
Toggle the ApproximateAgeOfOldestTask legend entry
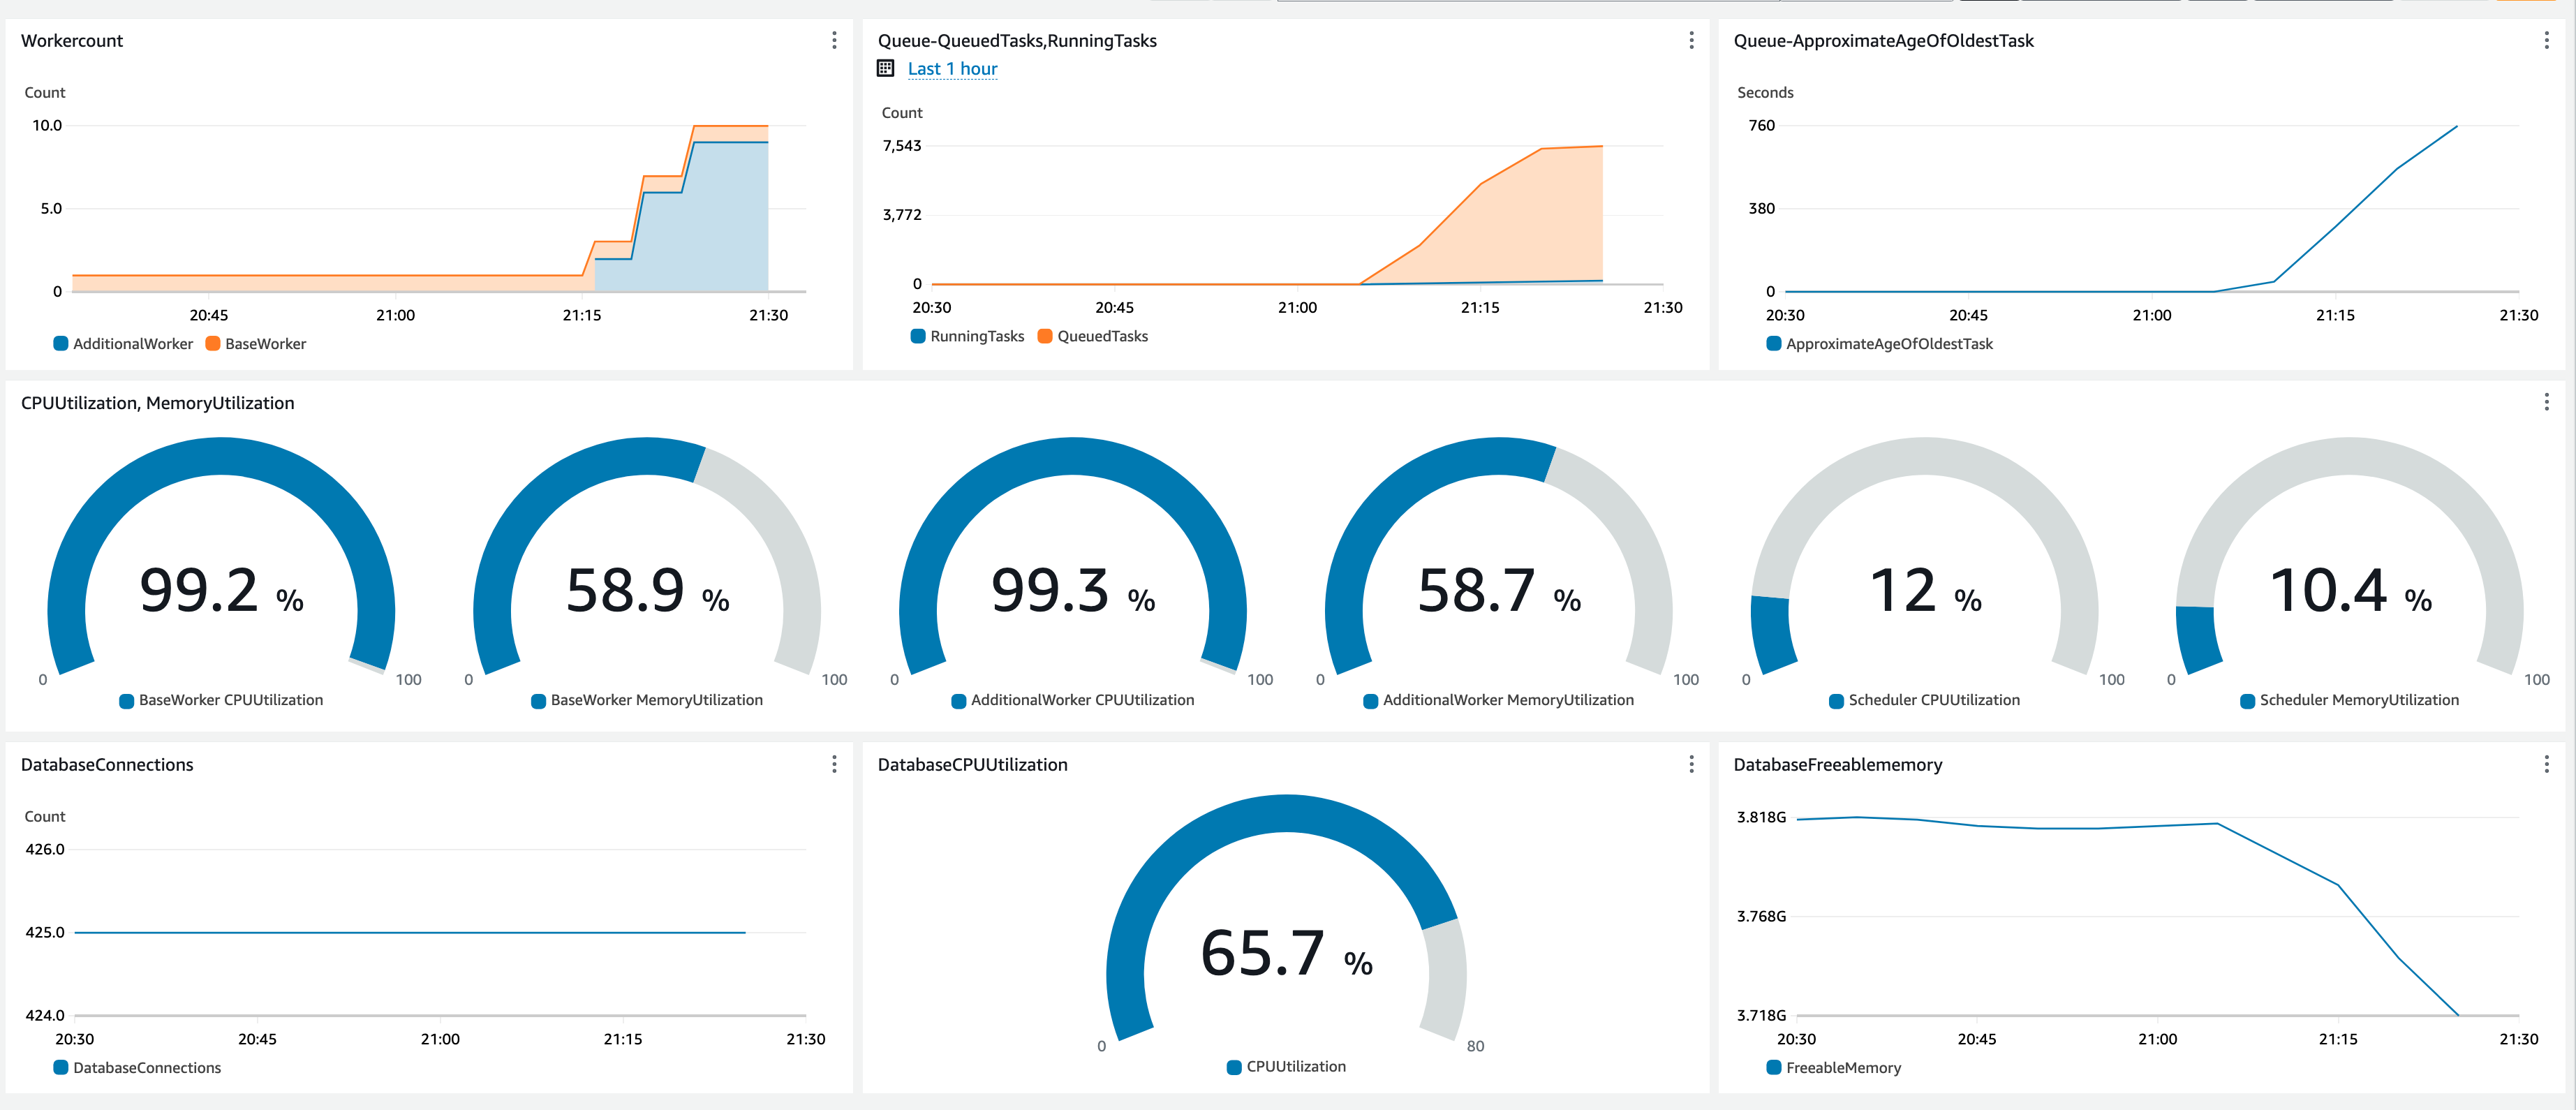pyautogui.click(x=1888, y=344)
